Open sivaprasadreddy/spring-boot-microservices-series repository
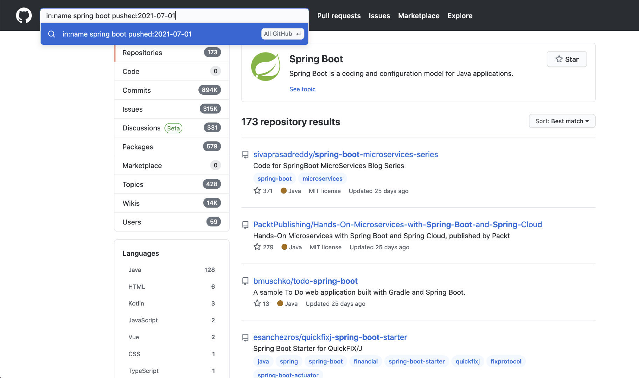Screen dimensions: 639x378 pos(345,154)
